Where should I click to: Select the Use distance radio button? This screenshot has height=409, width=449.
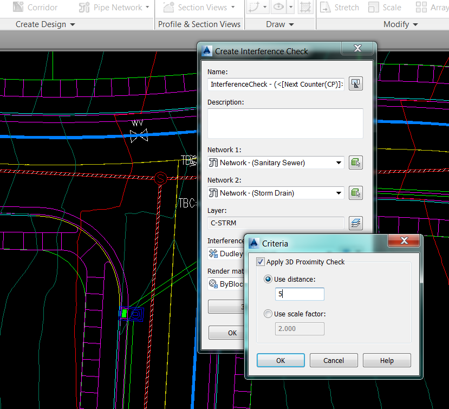click(x=268, y=279)
